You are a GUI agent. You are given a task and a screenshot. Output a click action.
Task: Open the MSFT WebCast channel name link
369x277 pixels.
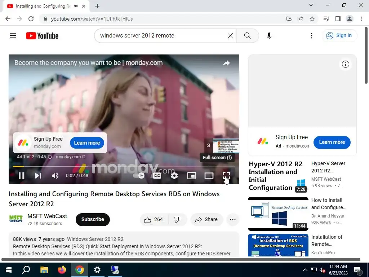(47, 216)
